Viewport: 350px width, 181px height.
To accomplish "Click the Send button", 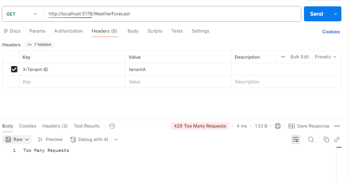I will click(316, 14).
